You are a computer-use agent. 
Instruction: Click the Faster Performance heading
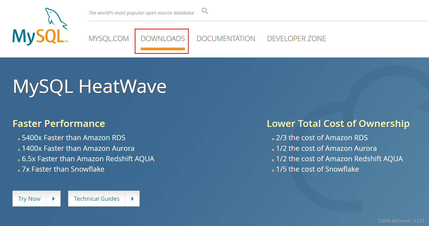click(x=59, y=124)
